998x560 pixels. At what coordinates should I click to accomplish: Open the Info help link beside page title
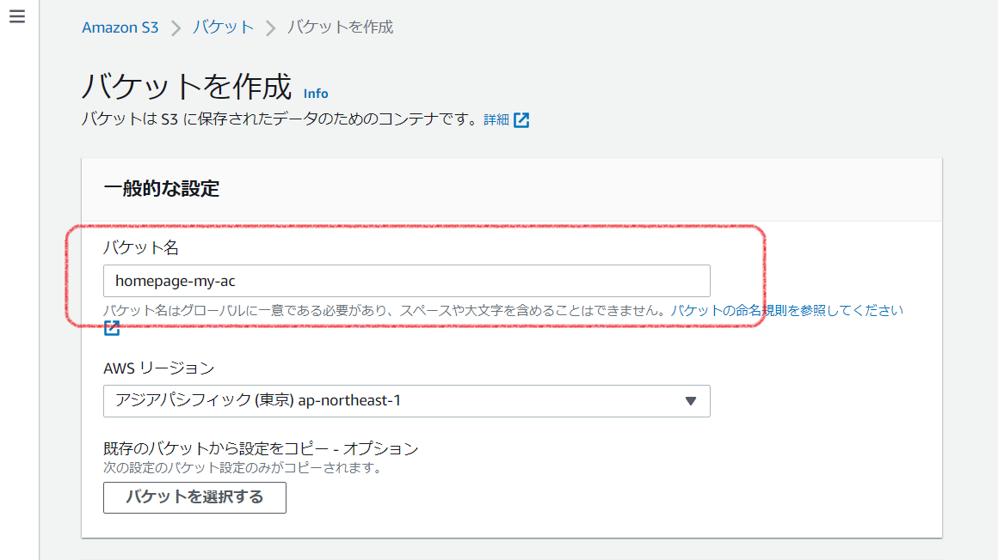(315, 93)
